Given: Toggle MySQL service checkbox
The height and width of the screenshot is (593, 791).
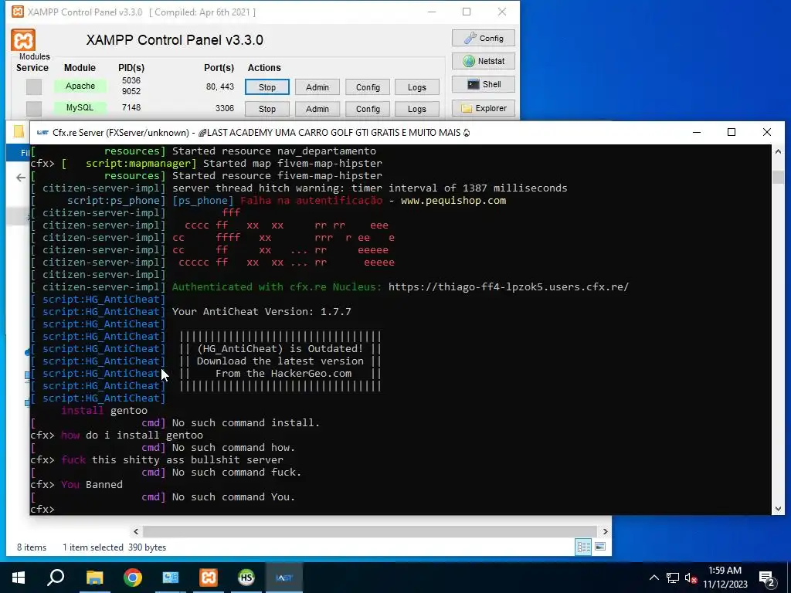Looking at the screenshot, I should (34, 108).
